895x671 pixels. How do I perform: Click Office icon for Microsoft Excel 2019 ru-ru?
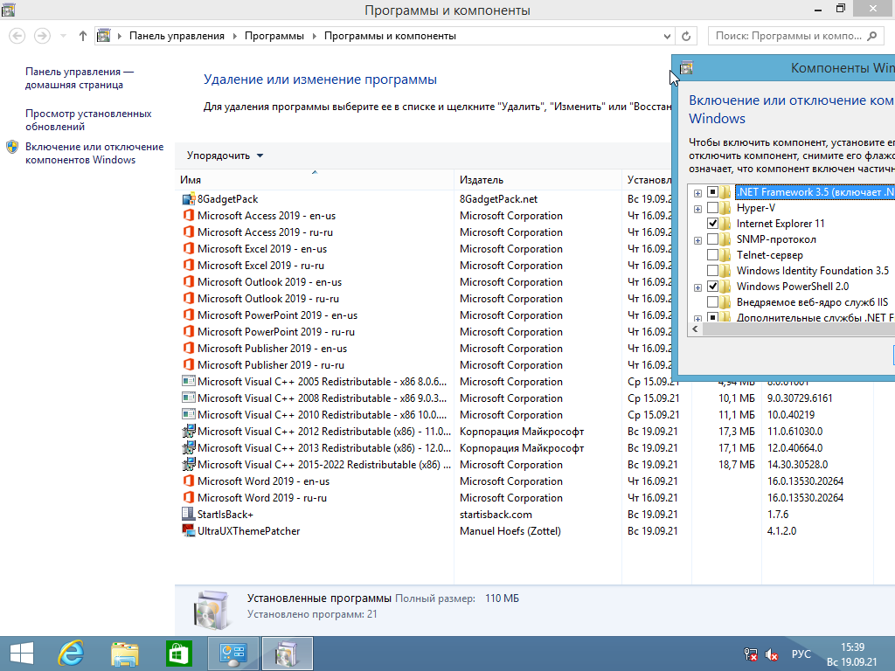coord(189,266)
